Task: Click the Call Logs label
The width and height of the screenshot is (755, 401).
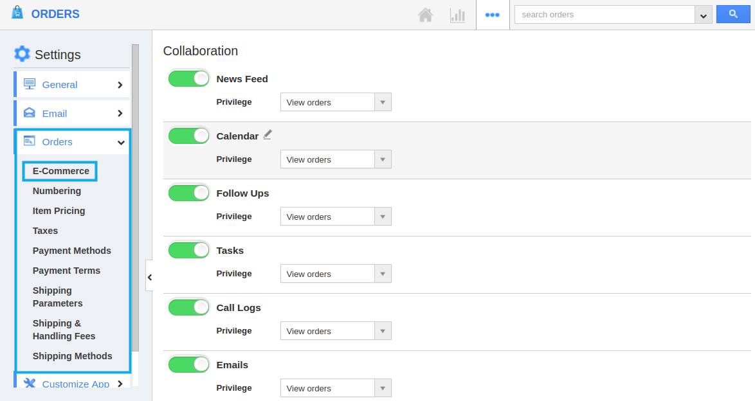Action: click(239, 308)
